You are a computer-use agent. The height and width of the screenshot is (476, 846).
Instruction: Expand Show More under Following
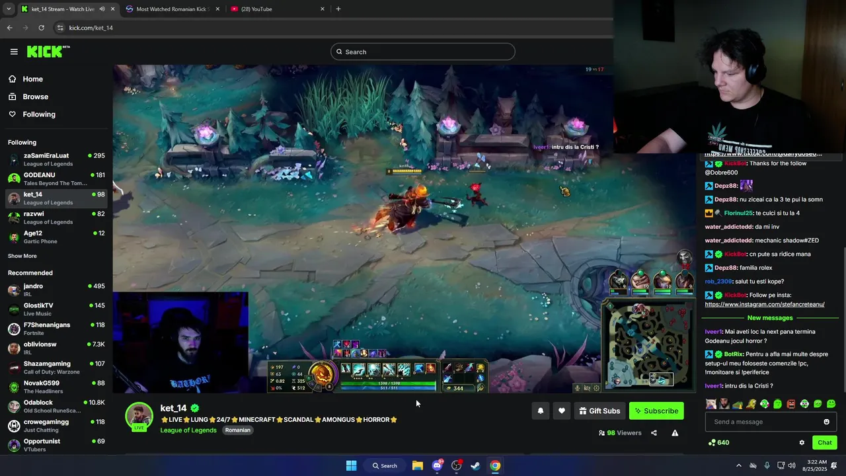(22, 256)
